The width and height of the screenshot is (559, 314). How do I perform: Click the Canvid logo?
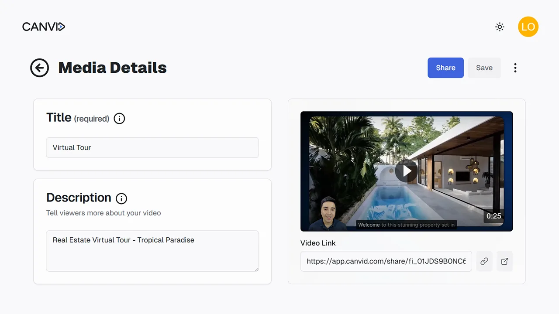43,27
